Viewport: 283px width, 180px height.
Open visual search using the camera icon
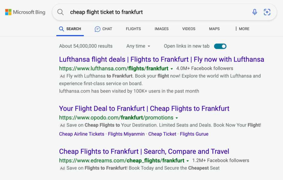tap(267, 12)
